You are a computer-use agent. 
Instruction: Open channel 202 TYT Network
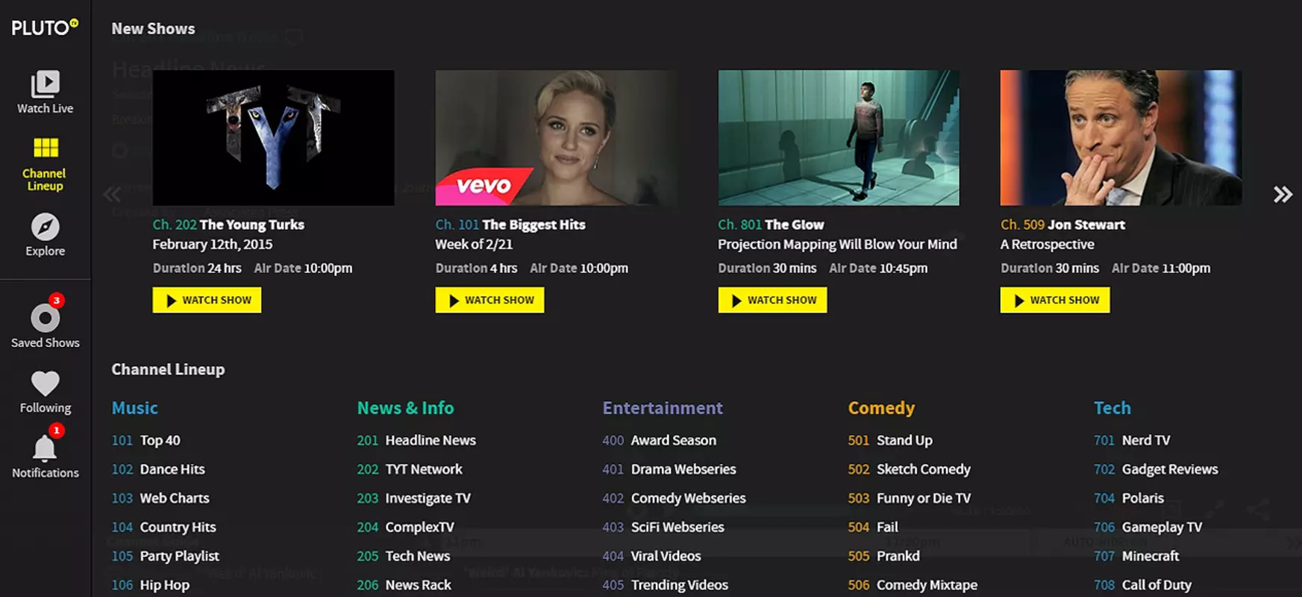tap(410, 469)
